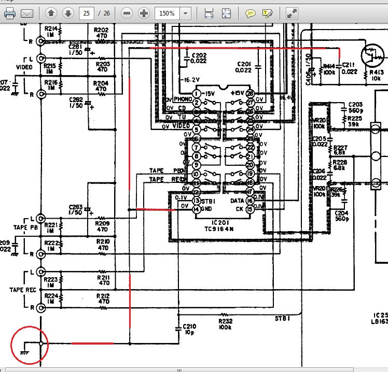Open the zoom percentage dropdown arrow
388x372 pixels.
pos(185,13)
